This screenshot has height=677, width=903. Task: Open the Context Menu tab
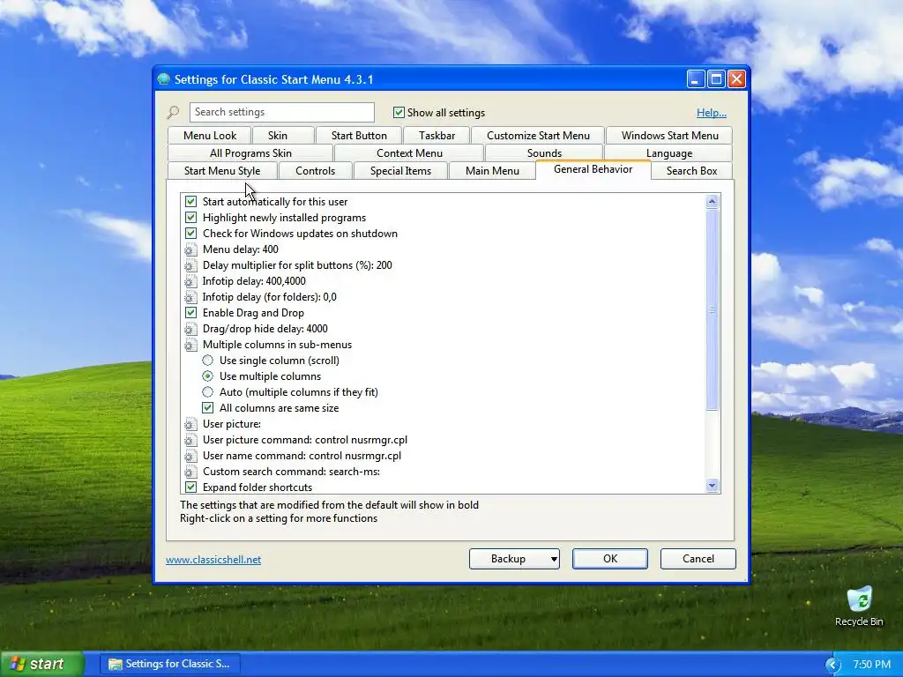pos(409,153)
